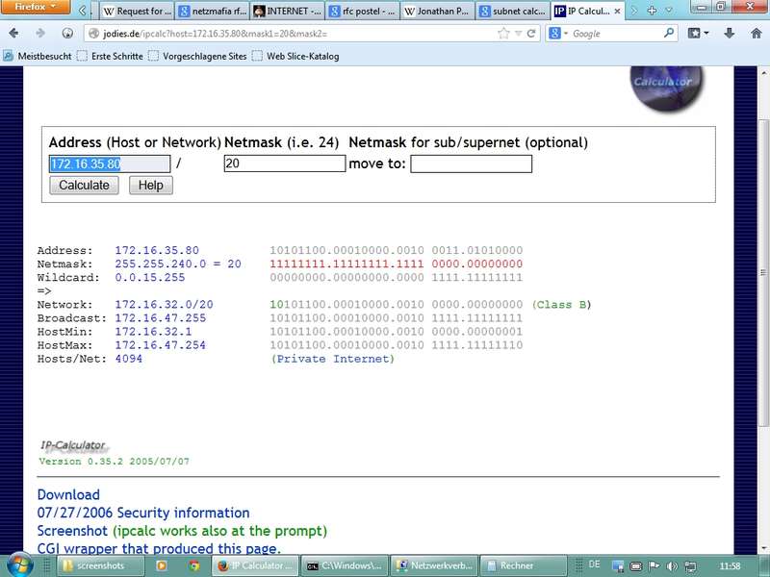Bookmark this page with the star icon
This screenshot has width=770, height=577.
(503, 33)
